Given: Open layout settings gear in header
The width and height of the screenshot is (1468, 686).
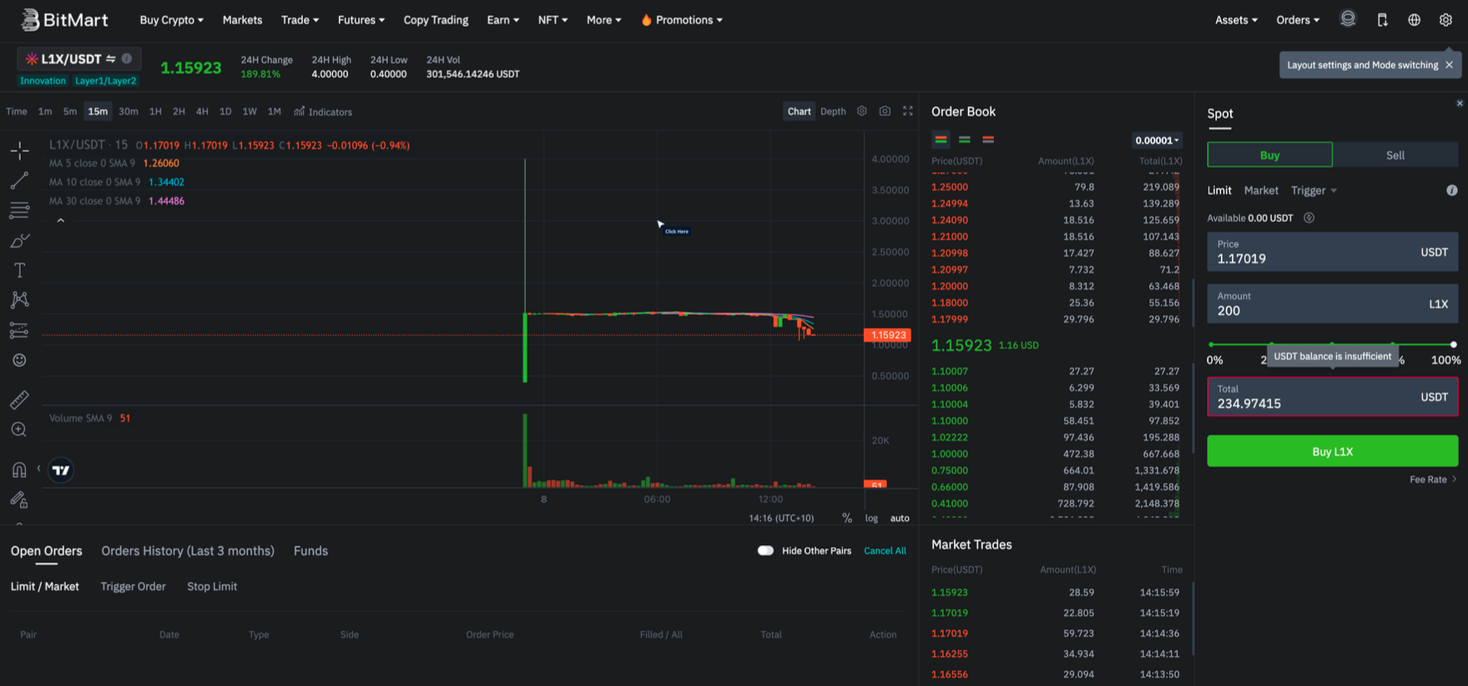Looking at the screenshot, I should tap(1445, 20).
